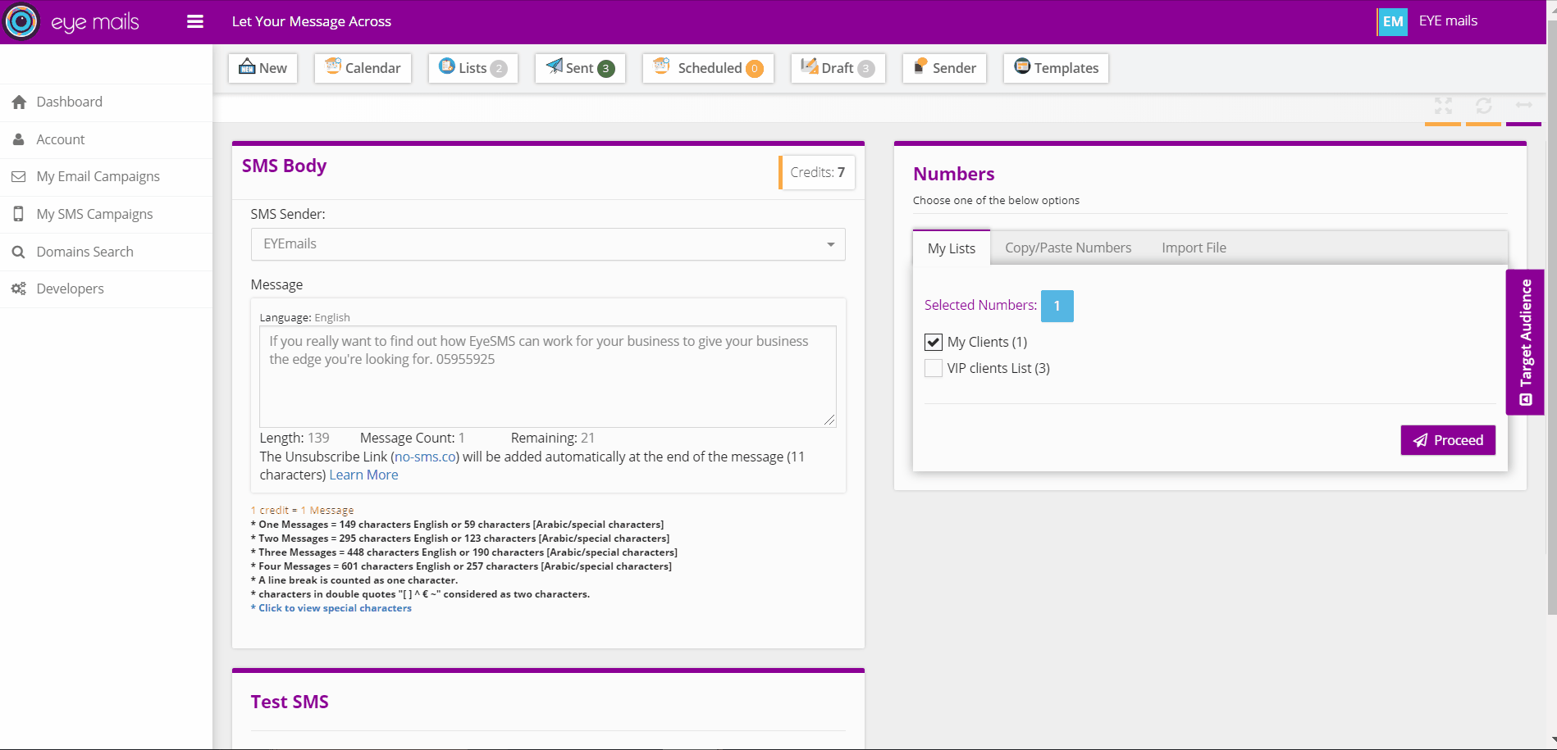The image size is (1557, 750).
Task: Click the refresh panel icon
Action: (1483, 106)
